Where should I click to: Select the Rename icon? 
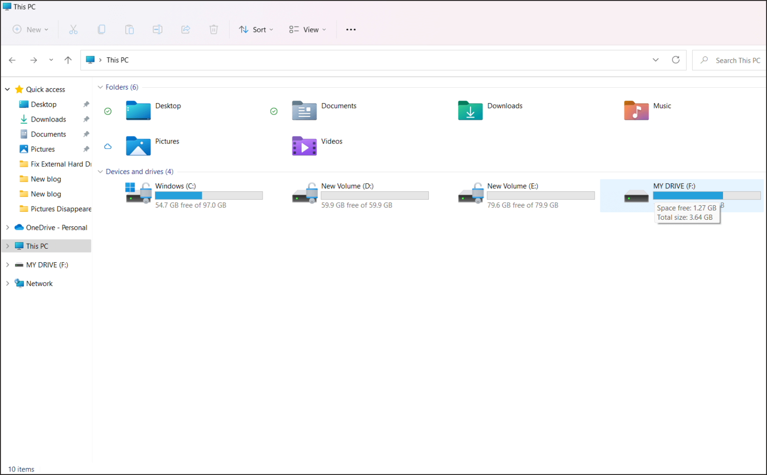[x=157, y=29]
